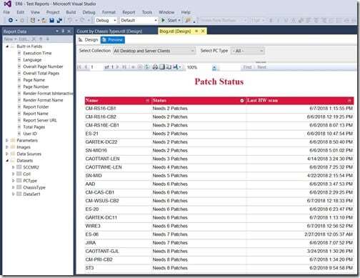Open the Select PC Type dropdown
Screen dimensions: 360x278
pyautogui.click(x=248, y=51)
